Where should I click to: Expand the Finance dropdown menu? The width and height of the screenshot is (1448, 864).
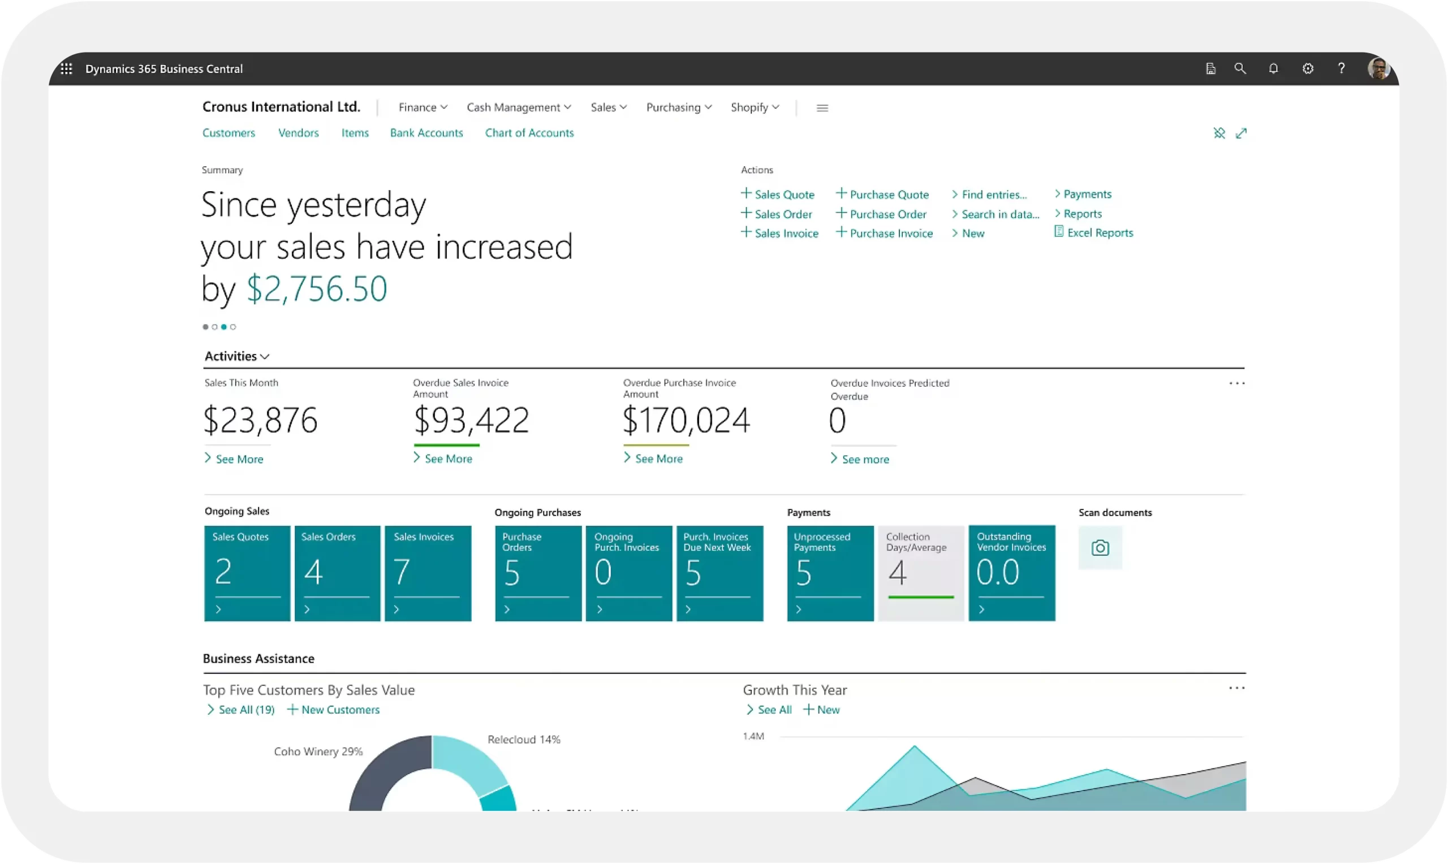[x=423, y=107]
